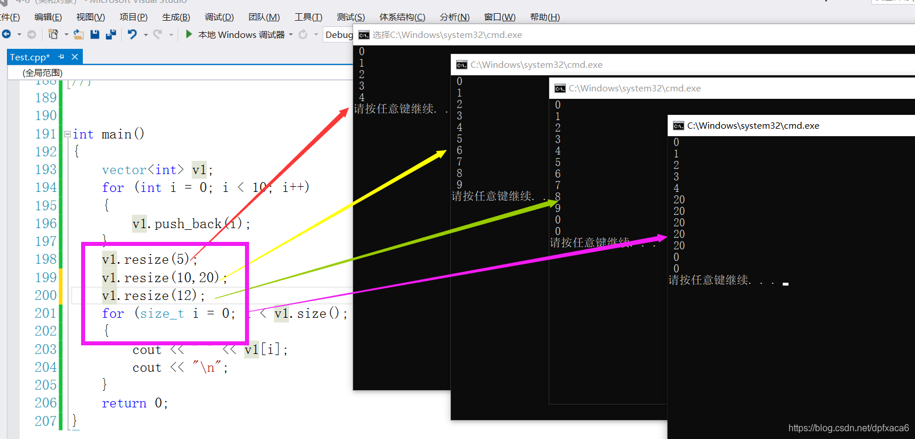This screenshot has width=915, height=439.
Task: Collapse the int main() code block
Action: [x=67, y=134]
